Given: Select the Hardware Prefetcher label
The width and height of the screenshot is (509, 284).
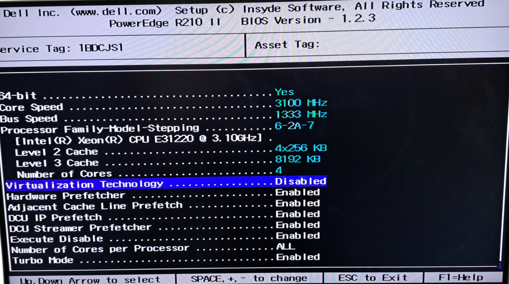Looking at the screenshot, I should coord(66,196).
